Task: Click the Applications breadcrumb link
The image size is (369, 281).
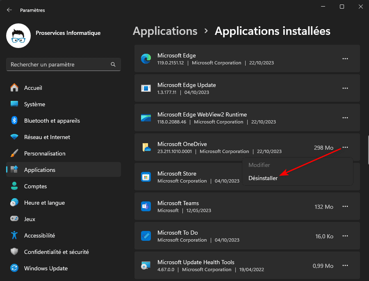Action: [165, 31]
